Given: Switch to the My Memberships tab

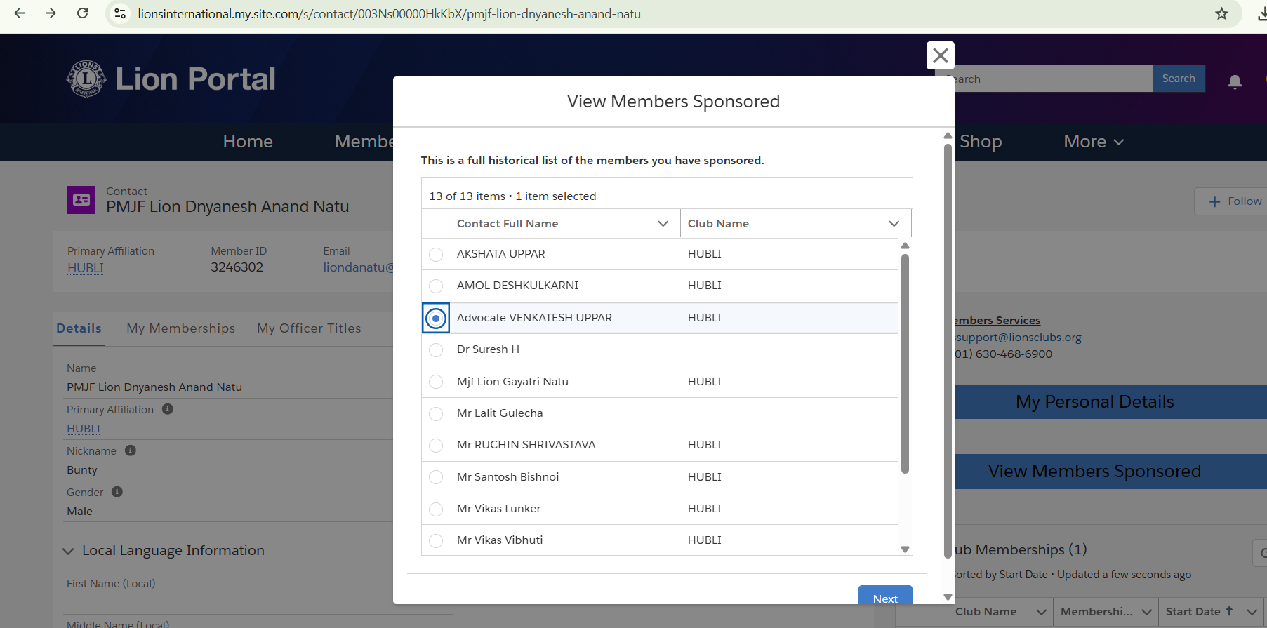Looking at the screenshot, I should tap(180, 328).
